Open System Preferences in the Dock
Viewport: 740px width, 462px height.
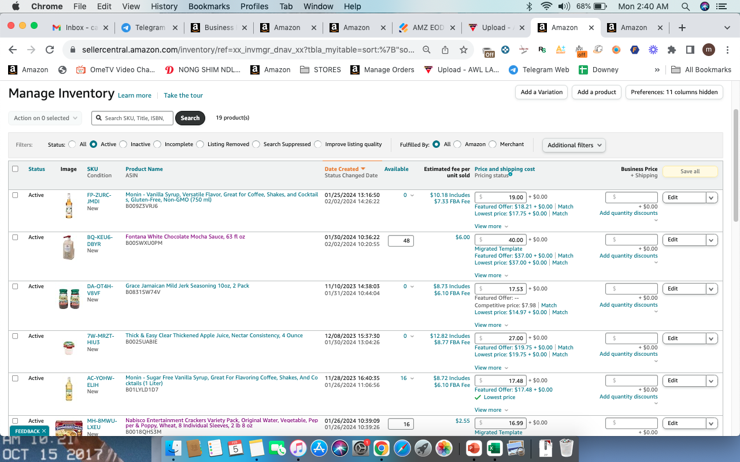coord(361,448)
